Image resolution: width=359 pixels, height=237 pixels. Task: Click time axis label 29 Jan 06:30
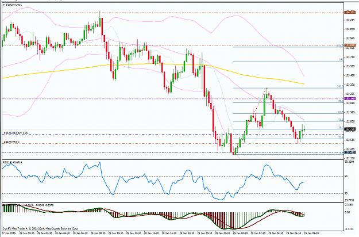pos(294,234)
